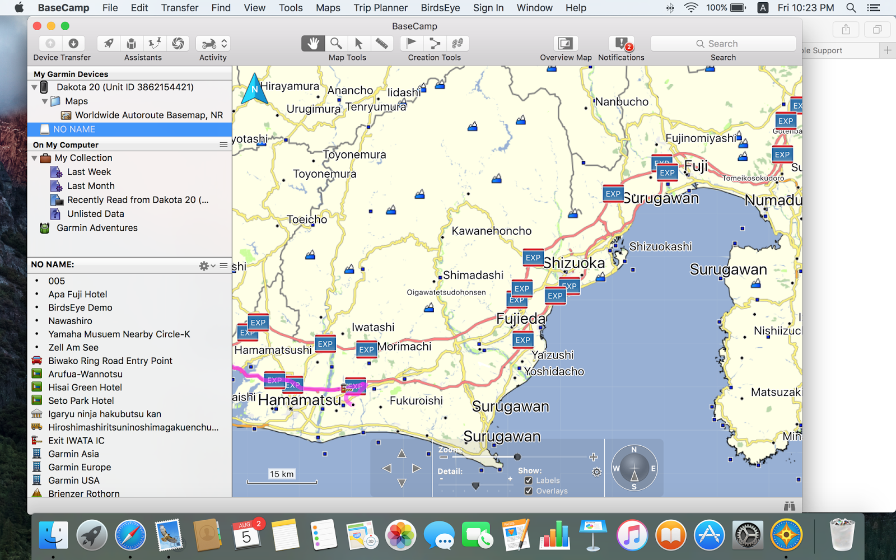Choose the New Route creation tool

[x=435, y=43]
